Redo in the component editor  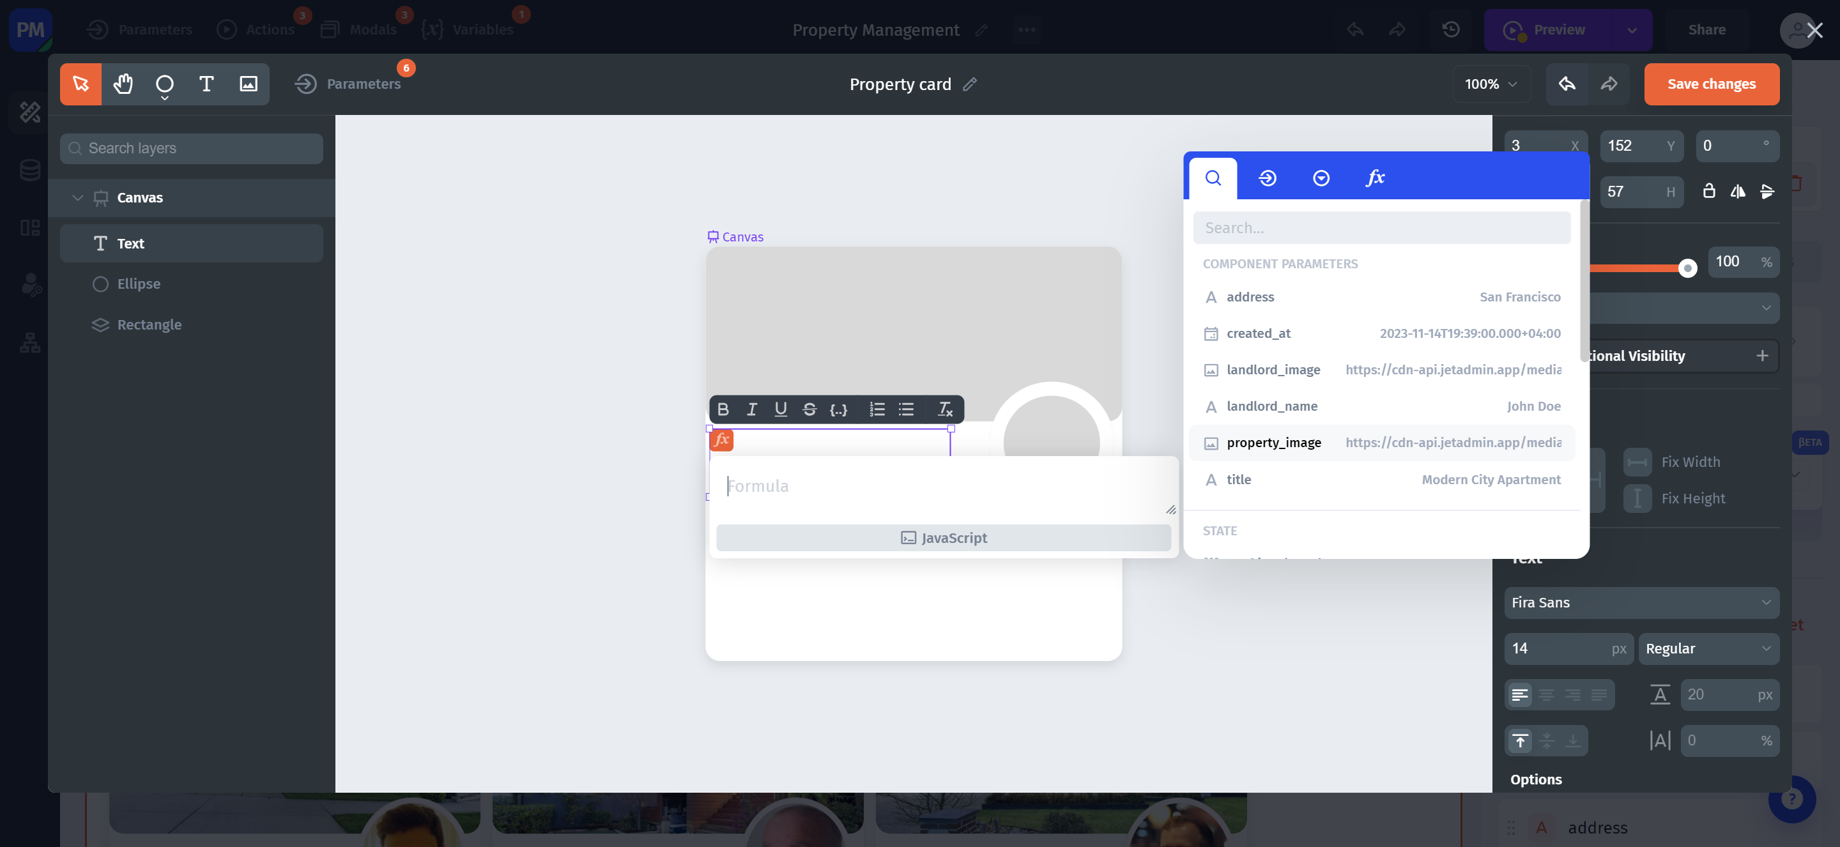1609,84
